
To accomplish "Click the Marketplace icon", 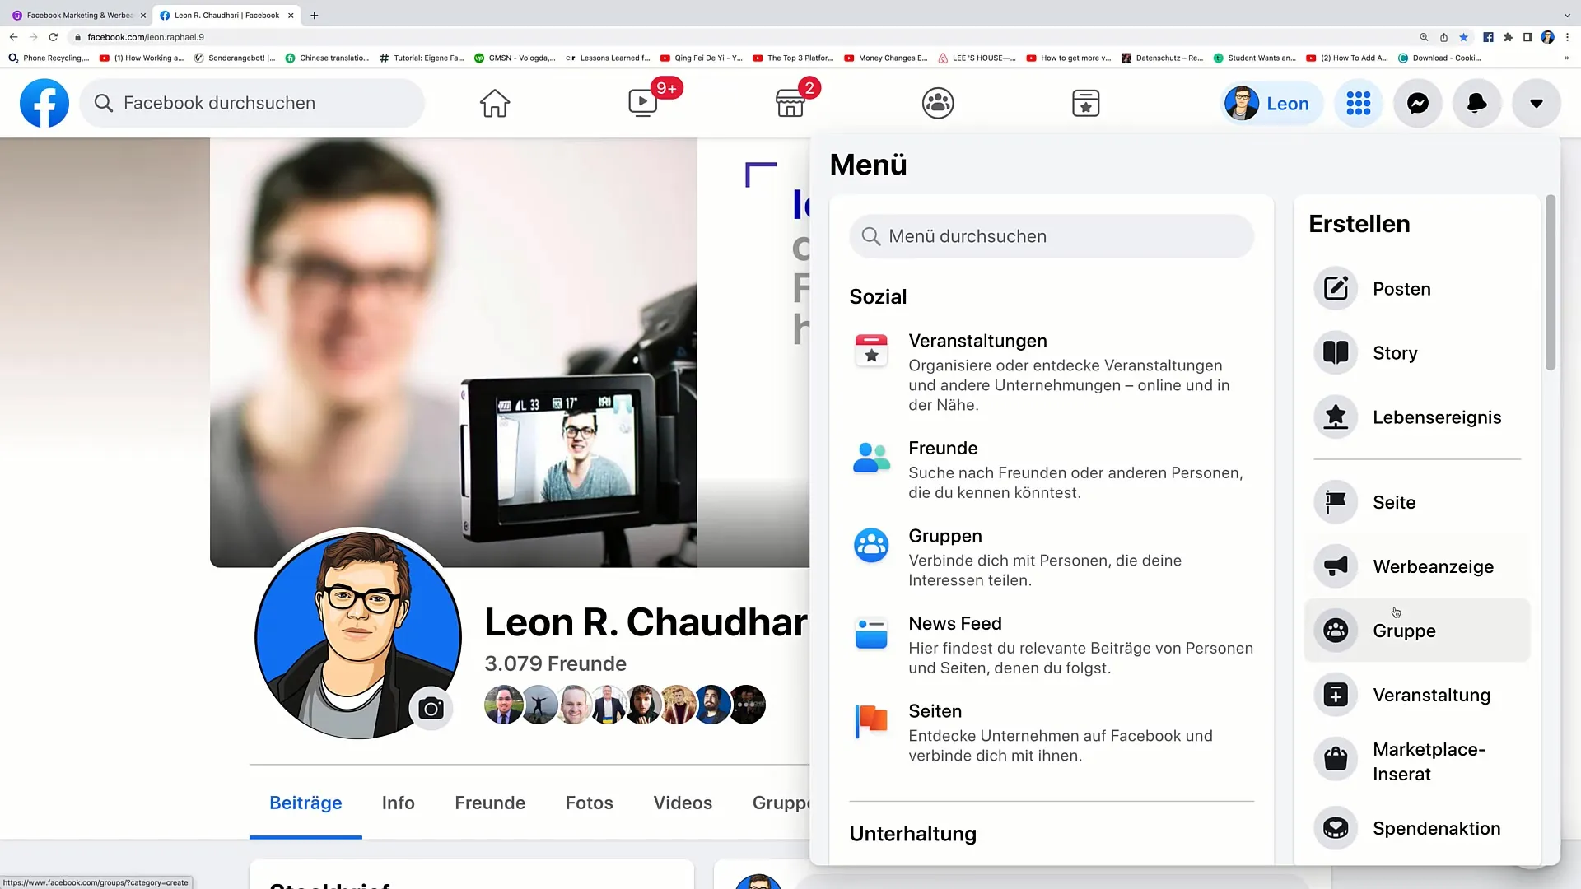I will tap(790, 102).
